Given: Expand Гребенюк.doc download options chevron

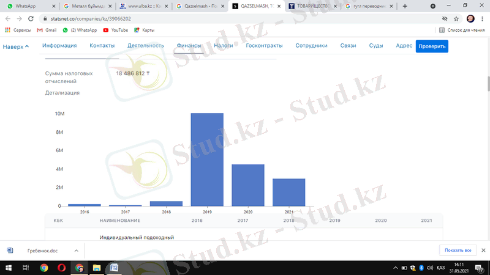Looking at the screenshot, I should [76, 251].
